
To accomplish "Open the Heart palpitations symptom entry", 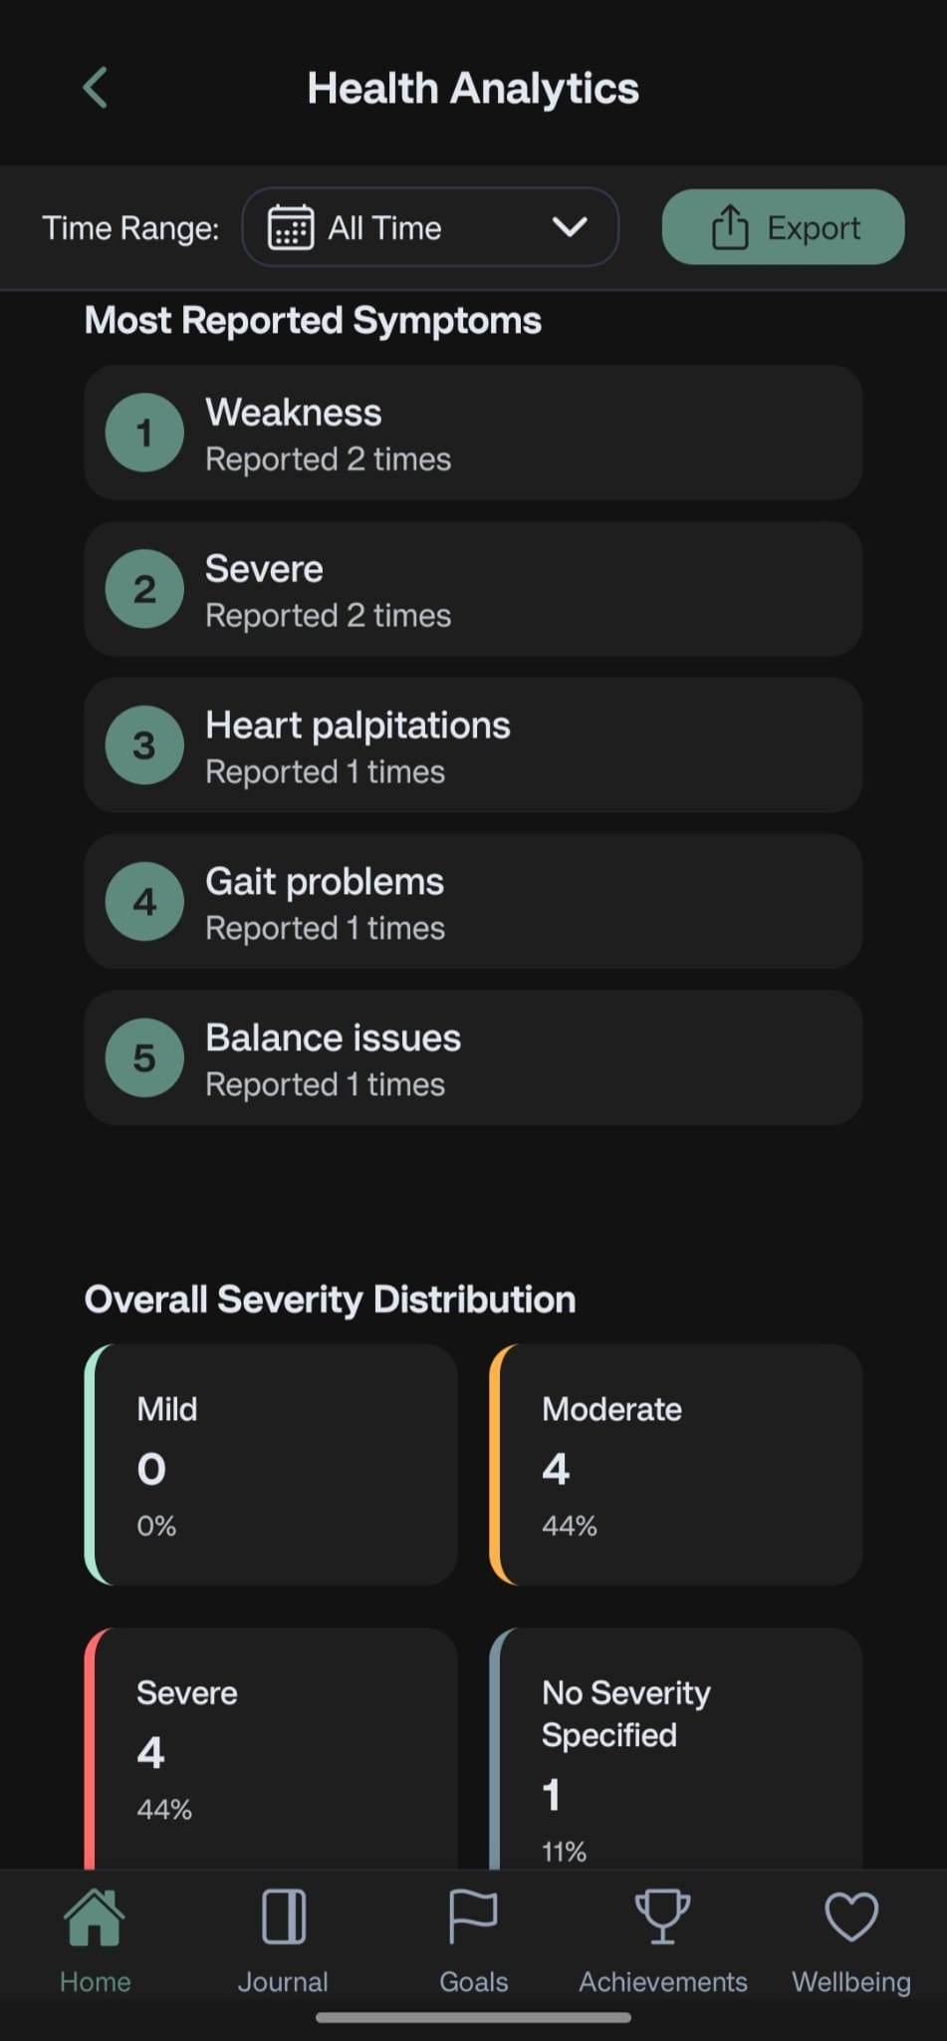I will pos(473,745).
